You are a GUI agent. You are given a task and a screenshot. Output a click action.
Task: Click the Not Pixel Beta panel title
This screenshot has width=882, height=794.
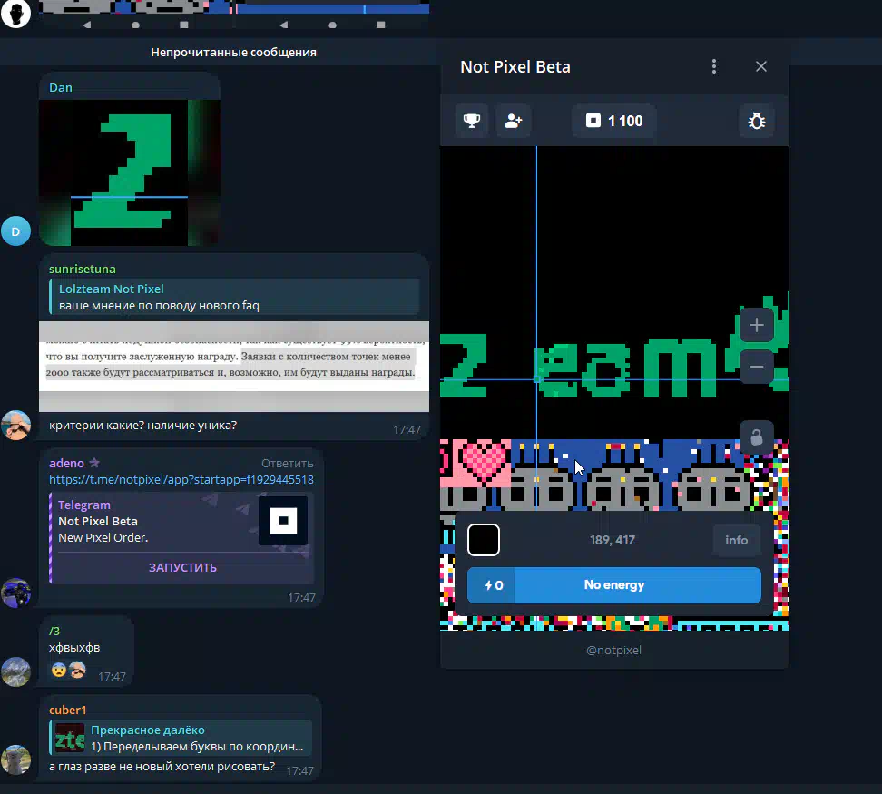[515, 67]
